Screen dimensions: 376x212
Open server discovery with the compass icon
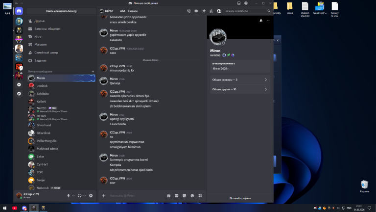[x=19, y=94]
